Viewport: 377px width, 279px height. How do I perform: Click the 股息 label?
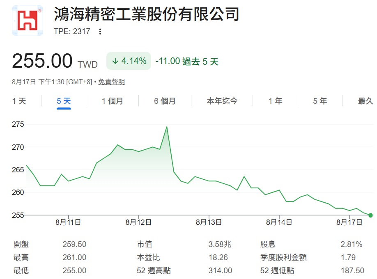coord(268,244)
